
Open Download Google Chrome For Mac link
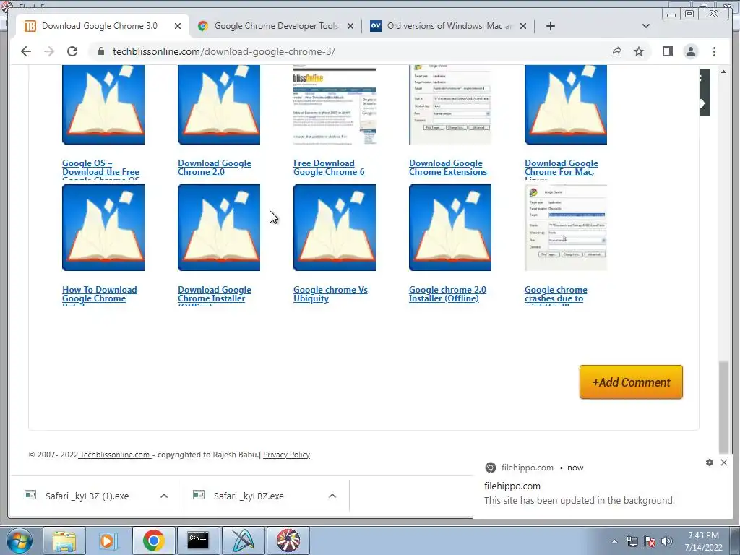pyautogui.click(x=561, y=168)
